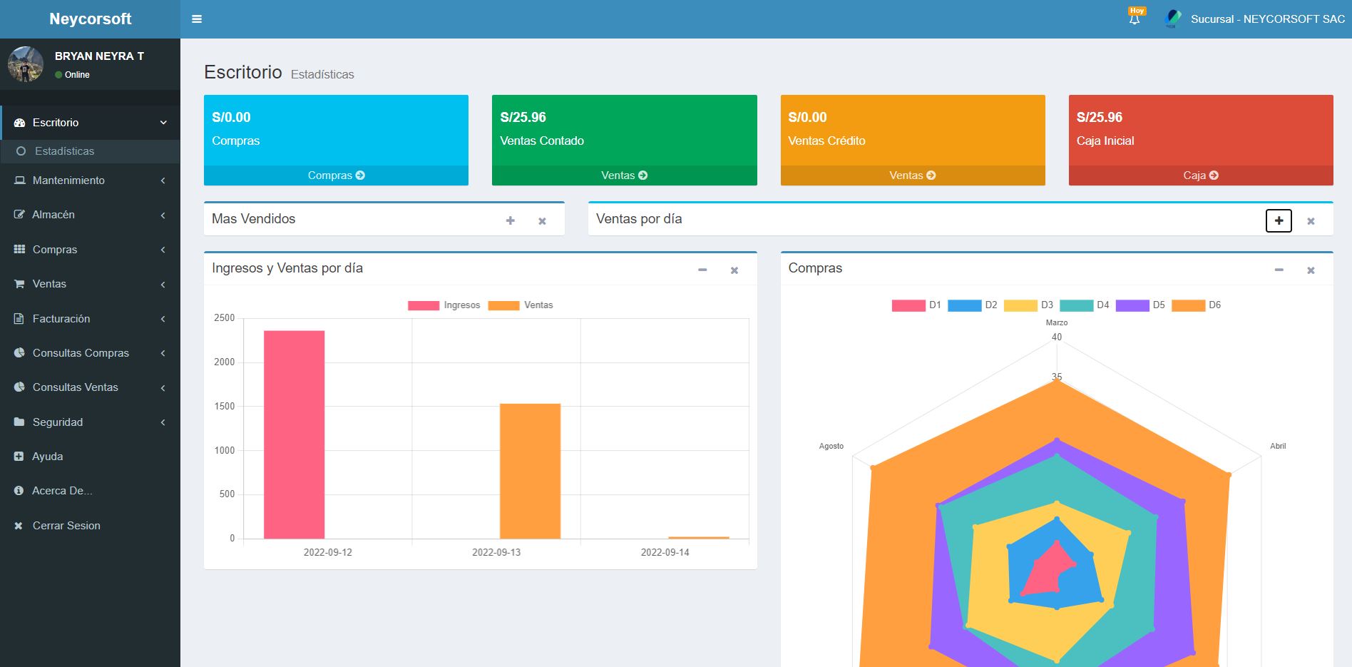
Task: Expand the Ventas sidebar submenu arrow
Action: [163, 285]
